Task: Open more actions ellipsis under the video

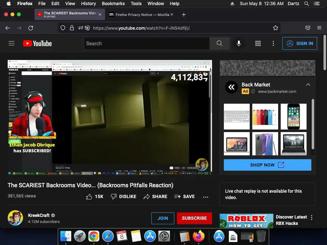Action: (206, 197)
